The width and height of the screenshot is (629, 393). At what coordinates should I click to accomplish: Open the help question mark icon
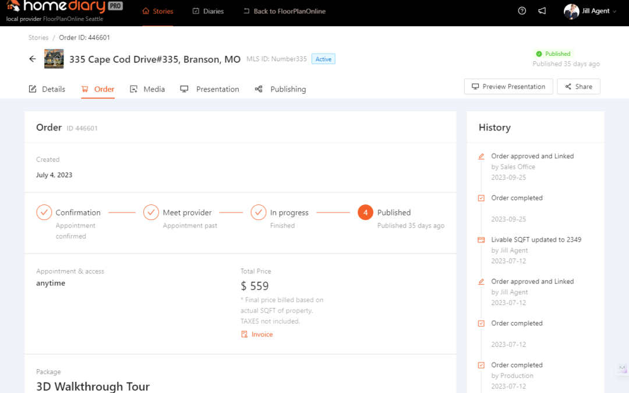[521, 10]
